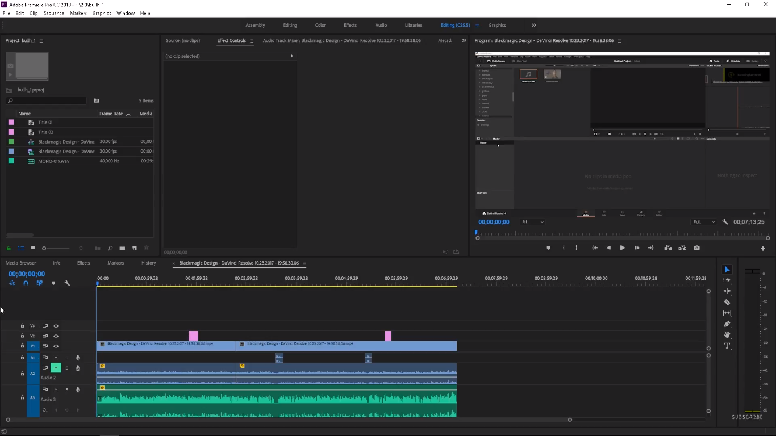776x436 pixels.
Task: Choose the Hand tool
Action: [727, 335]
